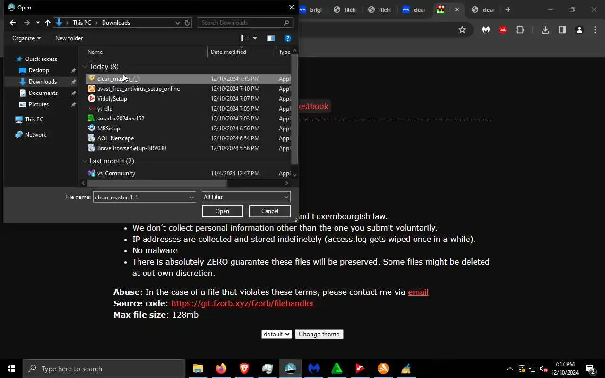605x378 pixels.
Task: Create a New folder
Action: point(69,38)
